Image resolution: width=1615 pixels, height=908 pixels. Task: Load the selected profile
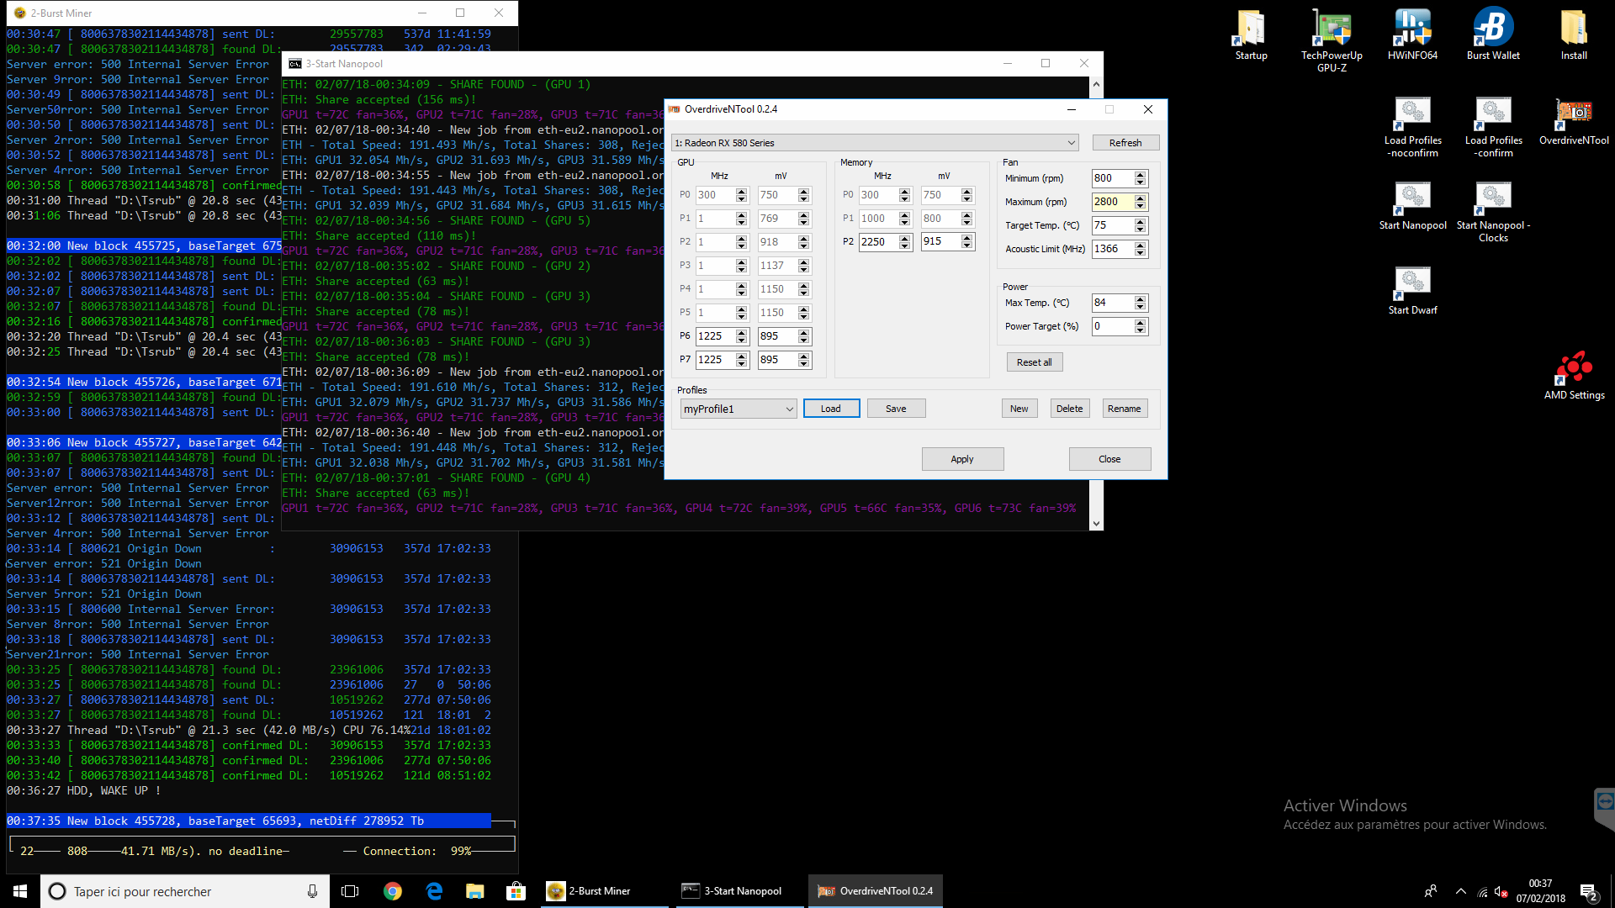click(x=831, y=409)
